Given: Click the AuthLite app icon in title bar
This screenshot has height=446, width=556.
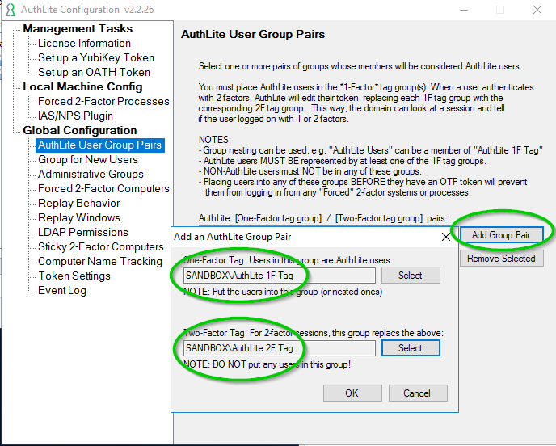Looking at the screenshot, I should click(x=11, y=10).
